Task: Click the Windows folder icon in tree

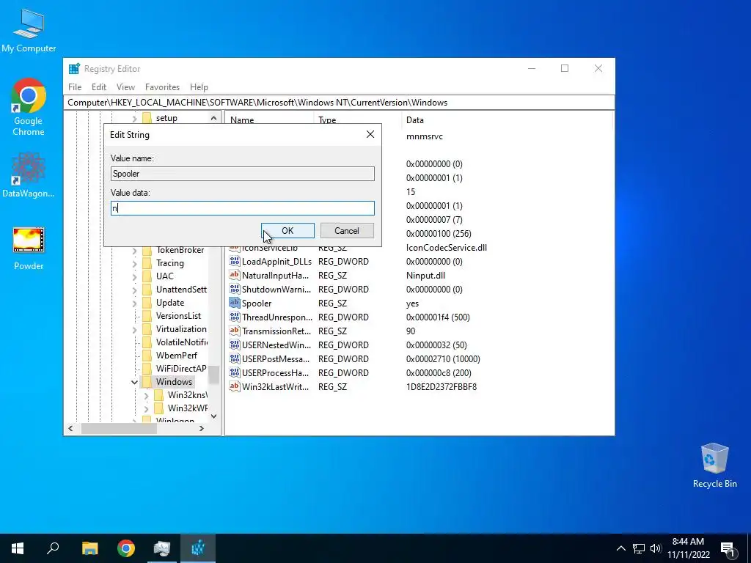Action: point(147,381)
